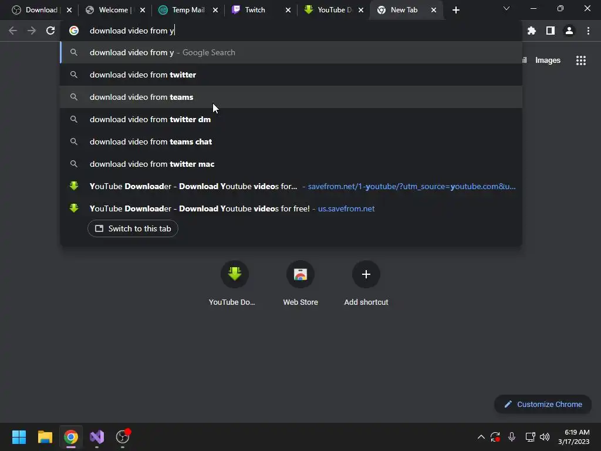Open Web Store shortcut tile
This screenshot has height=451, width=601.
(x=300, y=284)
